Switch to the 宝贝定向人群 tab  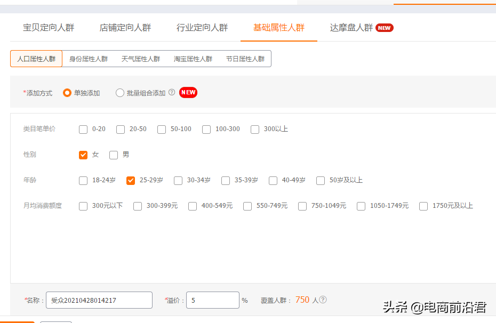click(49, 28)
